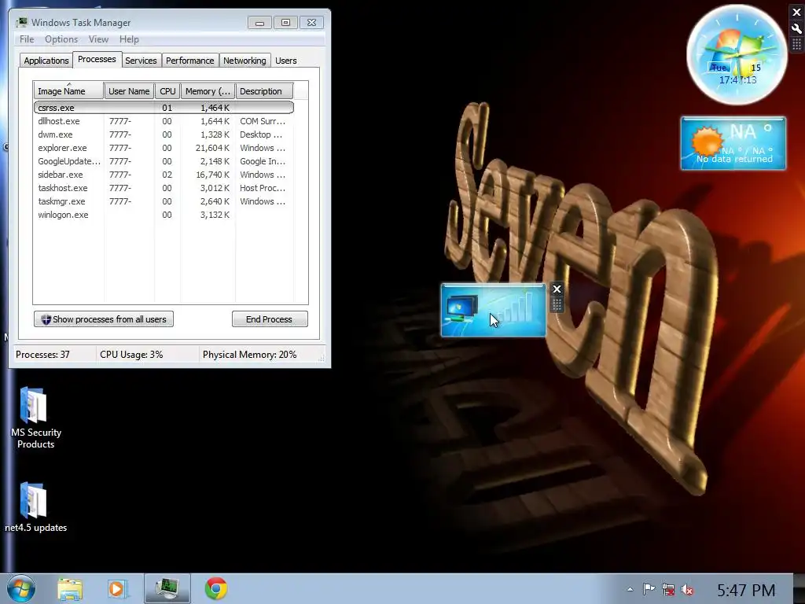
Task: Select the GoogleUpdate process
Action: click(164, 161)
